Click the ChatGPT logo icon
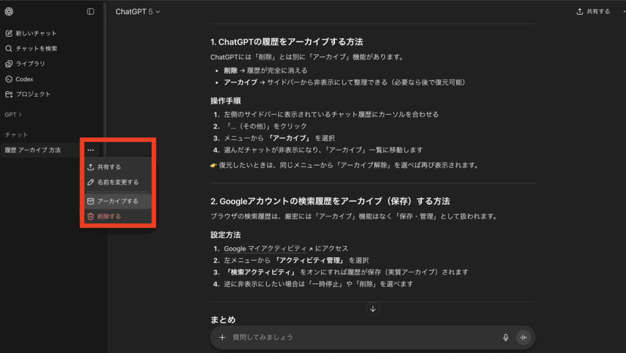Image resolution: width=626 pixels, height=353 pixels. [x=9, y=12]
